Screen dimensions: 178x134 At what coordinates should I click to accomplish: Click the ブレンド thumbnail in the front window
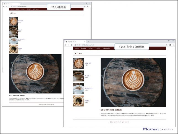[x=78, y=76]
